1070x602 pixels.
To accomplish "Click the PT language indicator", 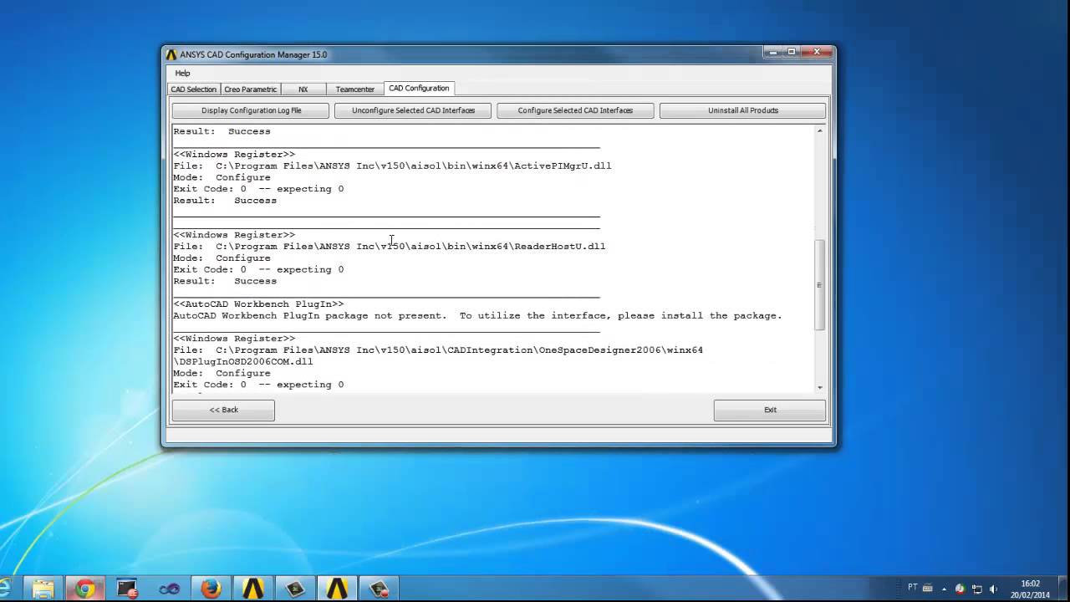I will pyautogui.click(x=913, y=587).
